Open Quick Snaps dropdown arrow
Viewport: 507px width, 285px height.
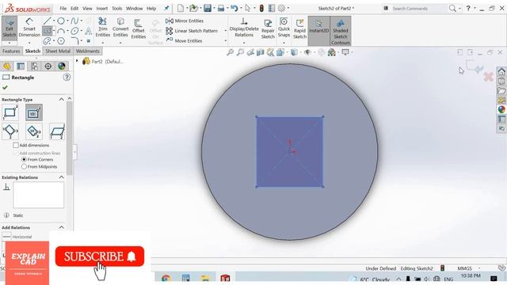(284, 43)
